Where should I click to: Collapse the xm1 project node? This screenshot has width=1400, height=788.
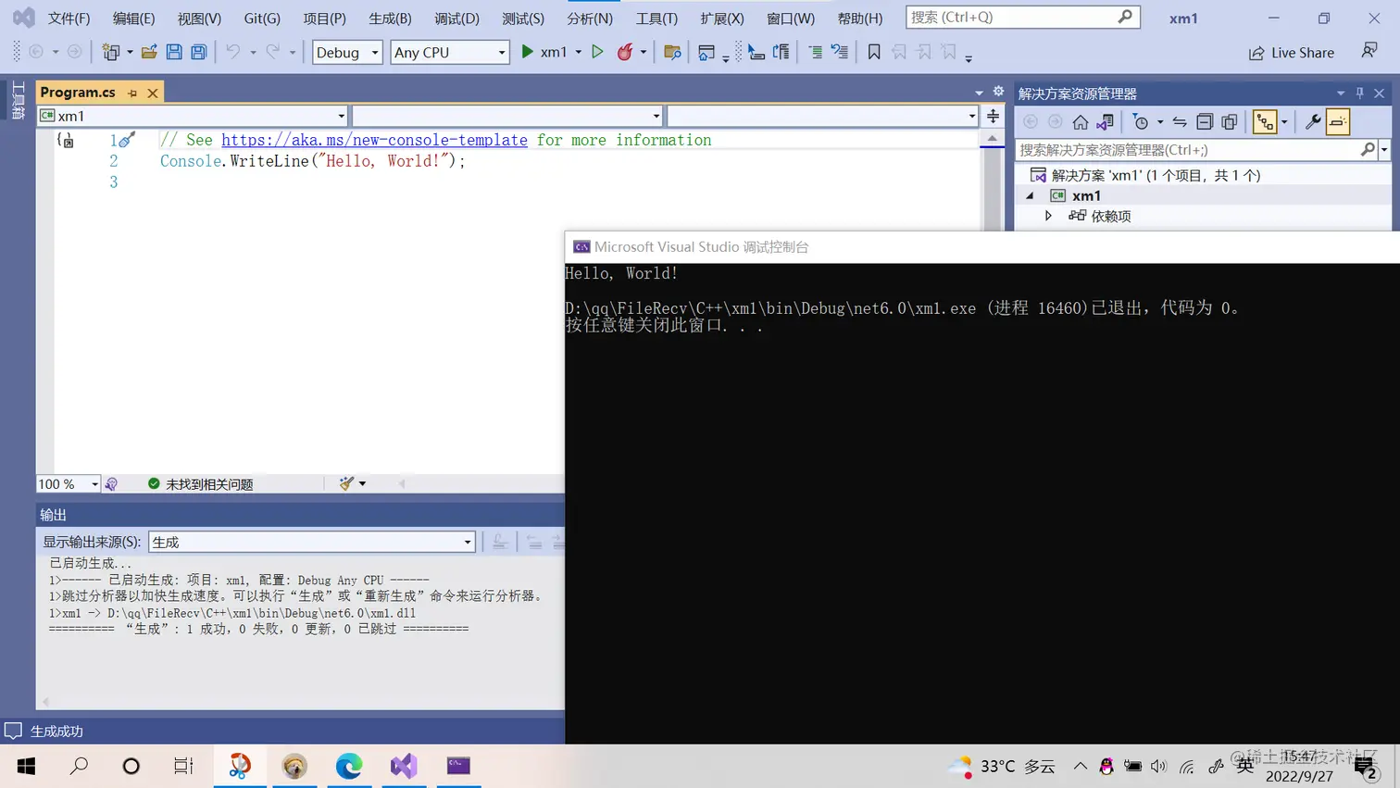pos(1030,195)
